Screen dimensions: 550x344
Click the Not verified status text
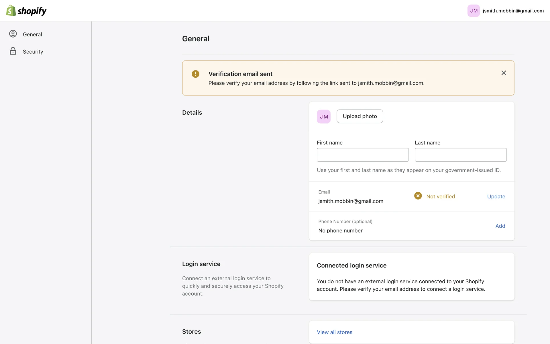point(440,196)
